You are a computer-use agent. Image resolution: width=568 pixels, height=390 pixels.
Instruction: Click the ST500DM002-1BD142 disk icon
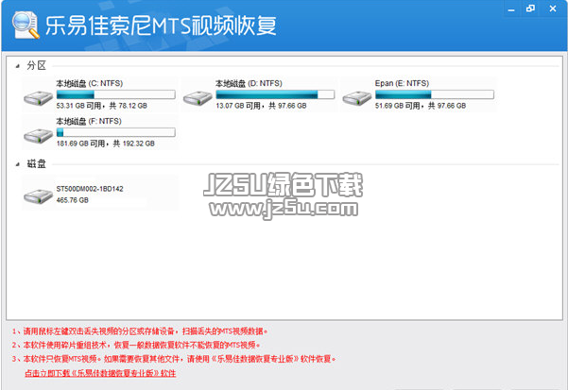(x=39, y=196)
